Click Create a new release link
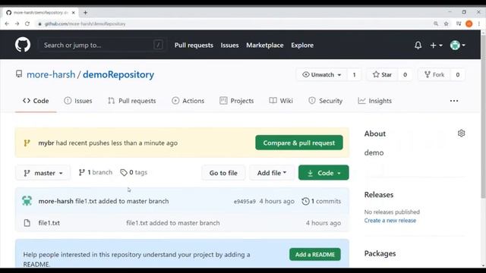 (x=390, y=221)
